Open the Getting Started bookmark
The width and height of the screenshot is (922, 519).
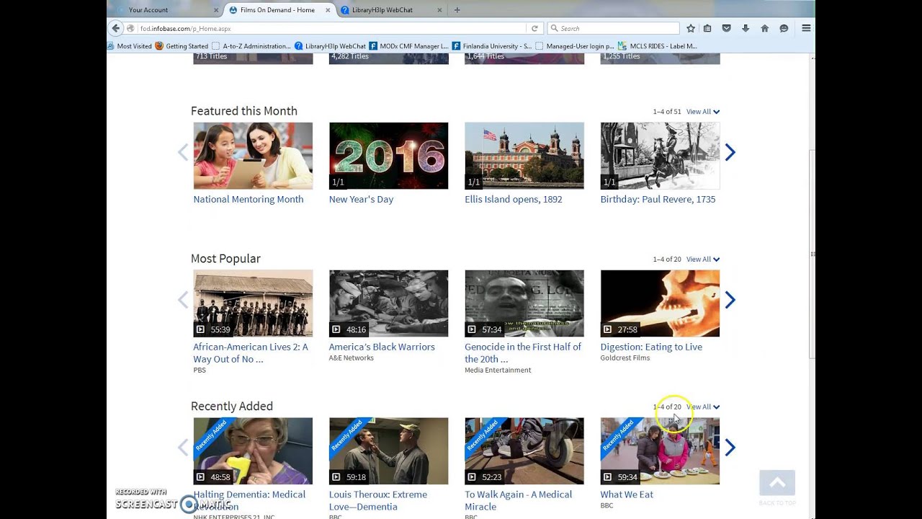(x=182, y=46)
